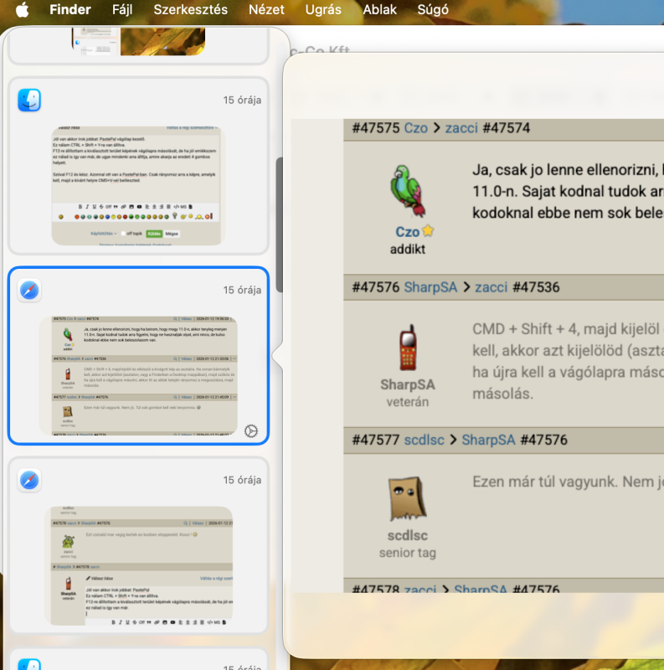The image size is (664, 670).
Task: Click the chevron arrow in the #47577 header
Action: click(x=453, y=440)
